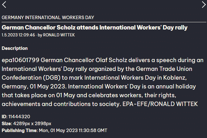Click the name Olaf Scholz in description
The height and width of the screenshot is (138, 207).
111,60
